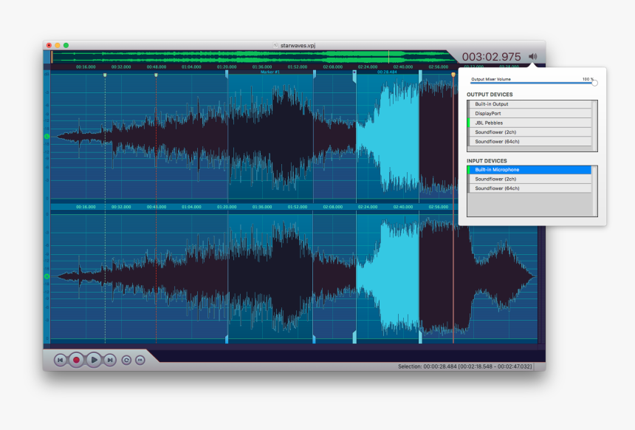The height and width of the screenshot is (430, 635).
Task: Click the 003:02.975 time counter display
Action: [491, 57]
